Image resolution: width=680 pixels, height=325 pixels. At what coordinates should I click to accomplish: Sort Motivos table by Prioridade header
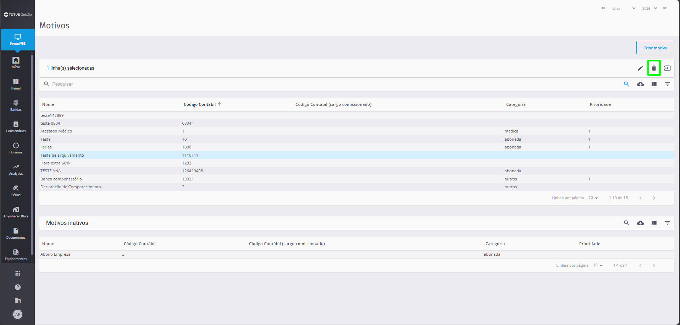[600, 104]
